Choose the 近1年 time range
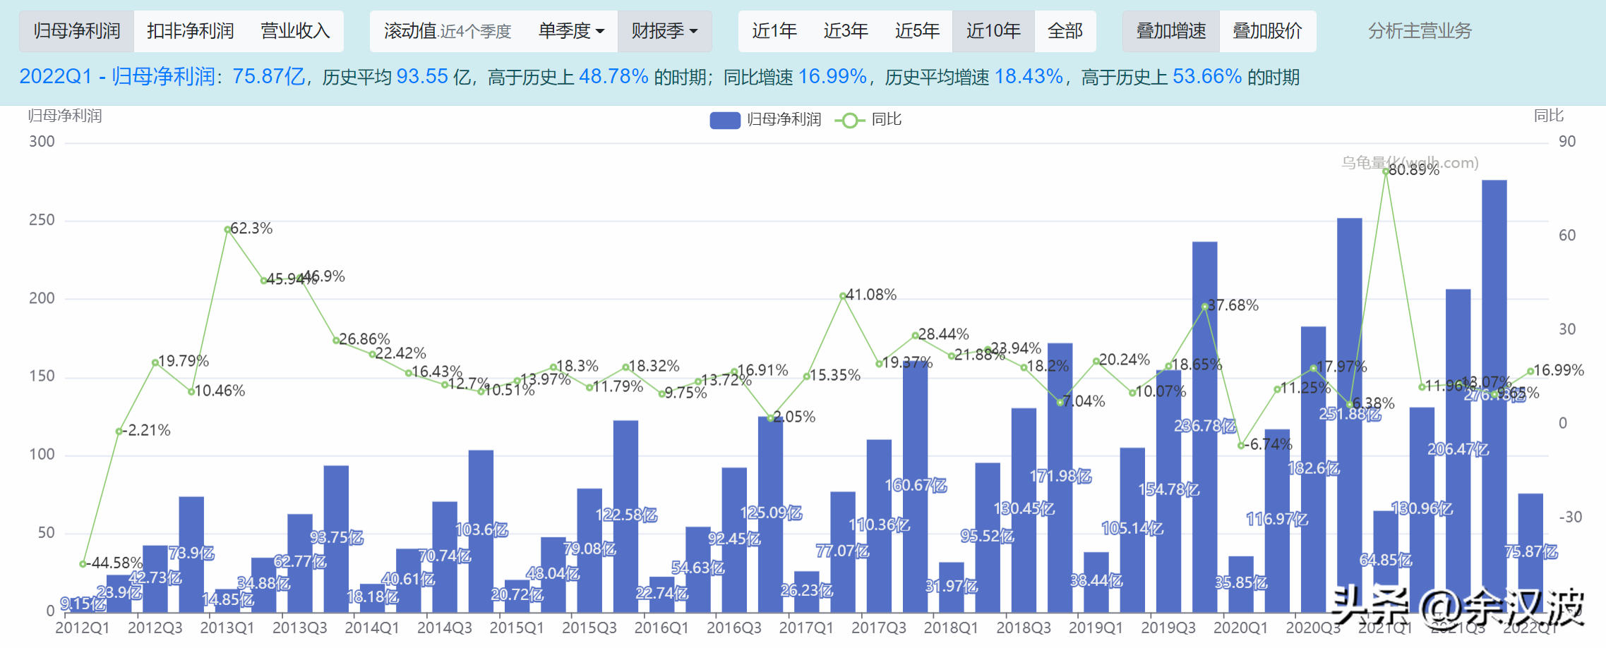 click(774, 31)
